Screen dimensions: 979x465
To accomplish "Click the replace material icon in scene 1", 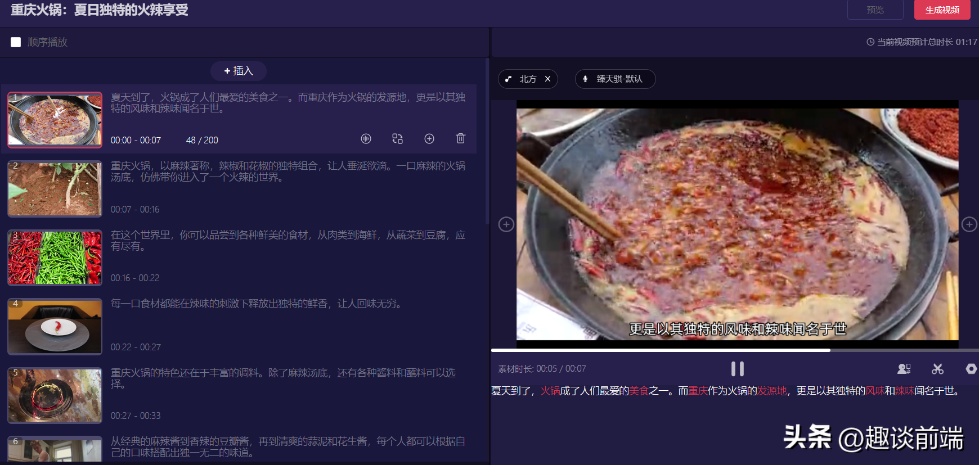I will click(x=398, y=138).
